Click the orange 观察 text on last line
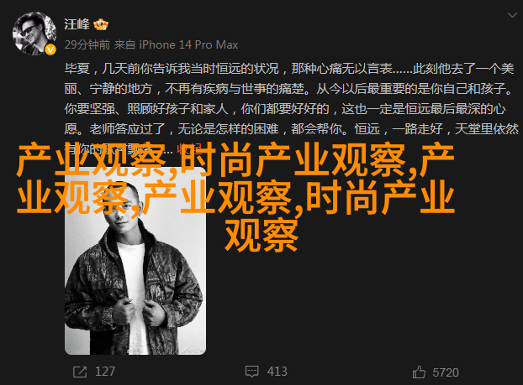 tap(261, 235)
